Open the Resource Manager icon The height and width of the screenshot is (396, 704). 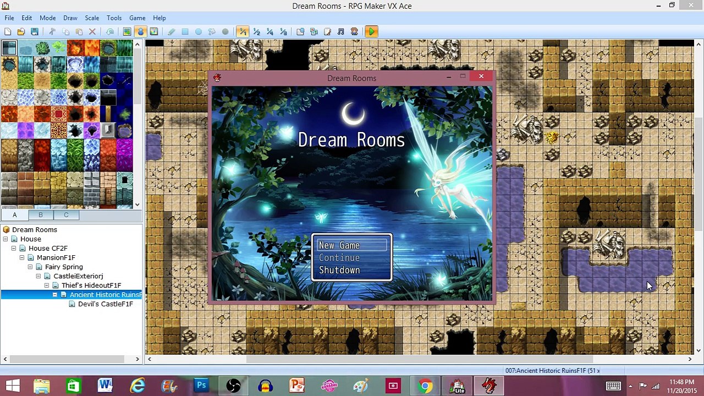[x=314, y=32]
